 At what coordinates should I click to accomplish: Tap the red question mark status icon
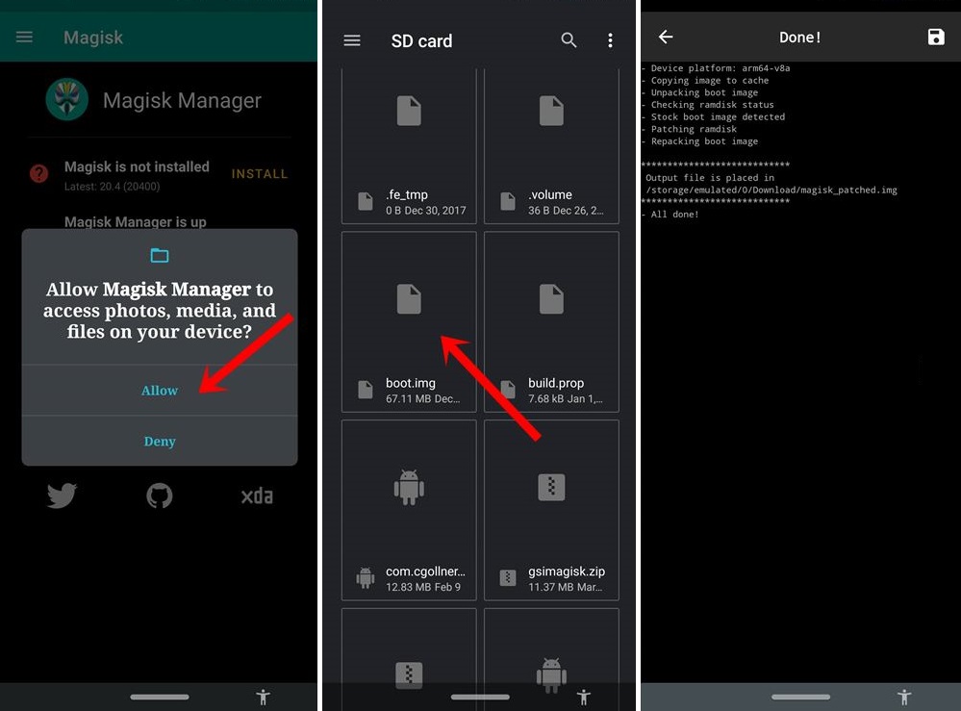39,174
